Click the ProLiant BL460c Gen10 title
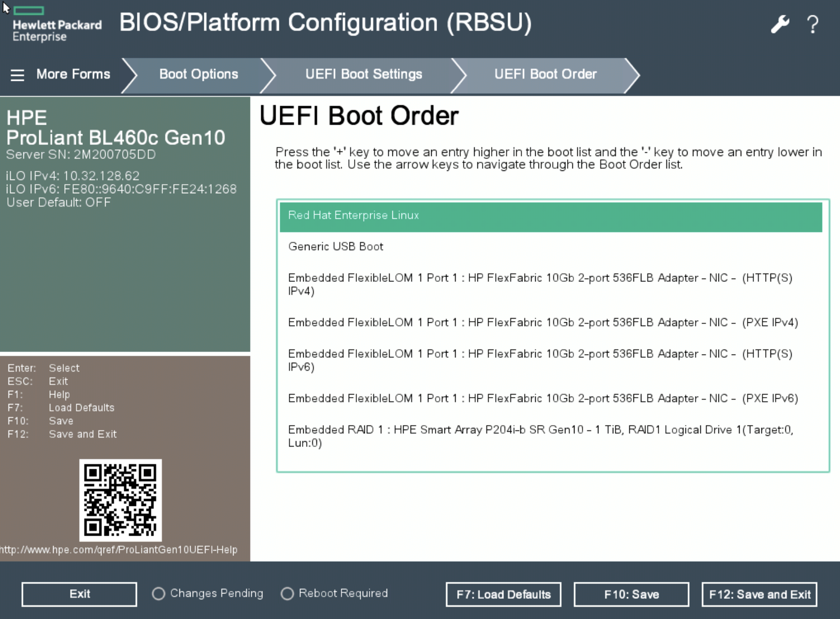This screenshot has width=840, height=619. pyautogui.click(x=116, y=138)
